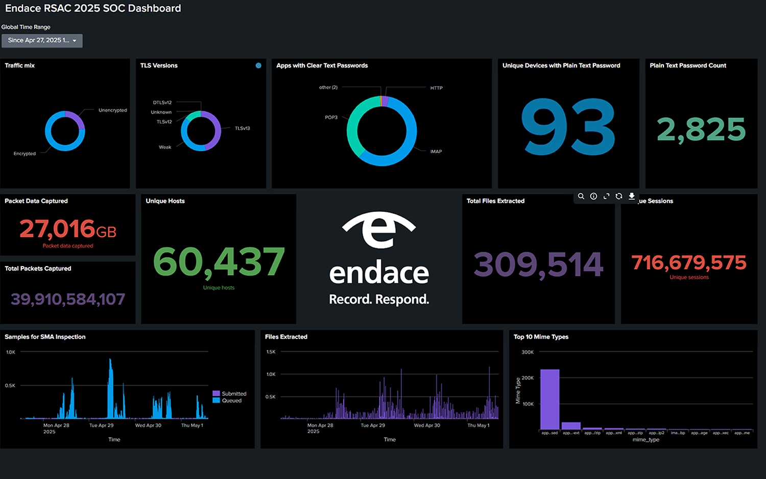Open the Total Files Extracted search icon
The width and height of the screenshot is (766, 479).
[x=581, y=196]
